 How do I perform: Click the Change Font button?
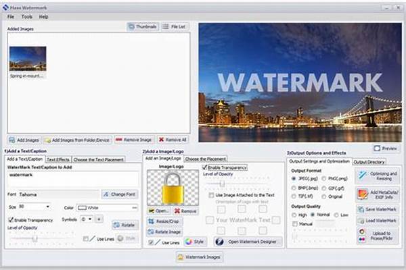pyautogui.click(x=119, y=194)
